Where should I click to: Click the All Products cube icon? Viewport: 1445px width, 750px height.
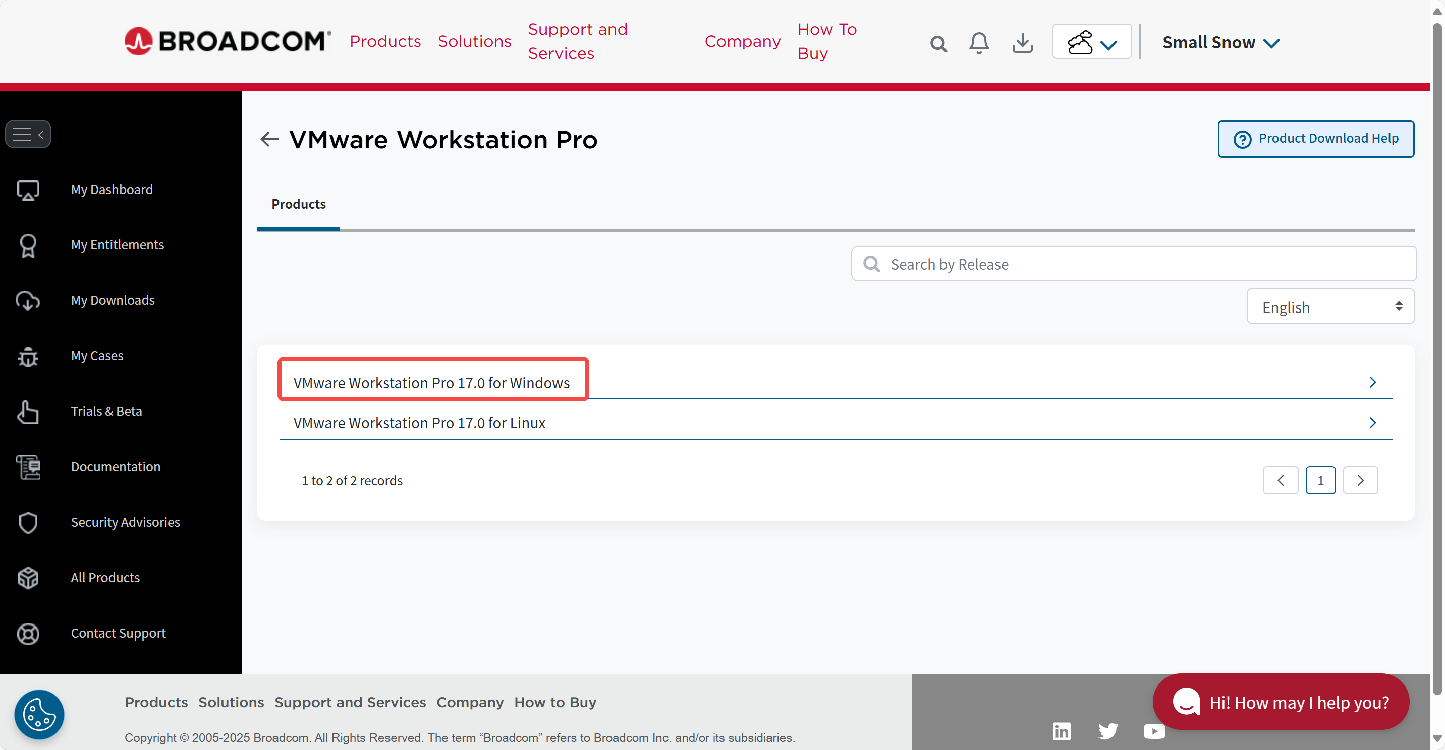(x=28, y=579)
